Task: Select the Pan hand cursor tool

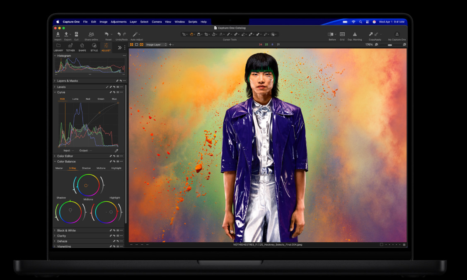Action: point(191,34)
